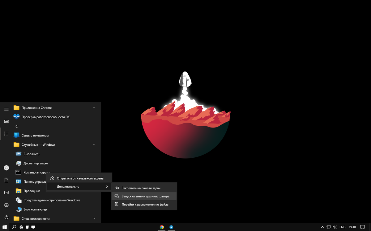The width and height of the screenshot is (371, 231).
Task: Open Средства администрирования Windows
Action: (56, 200)
